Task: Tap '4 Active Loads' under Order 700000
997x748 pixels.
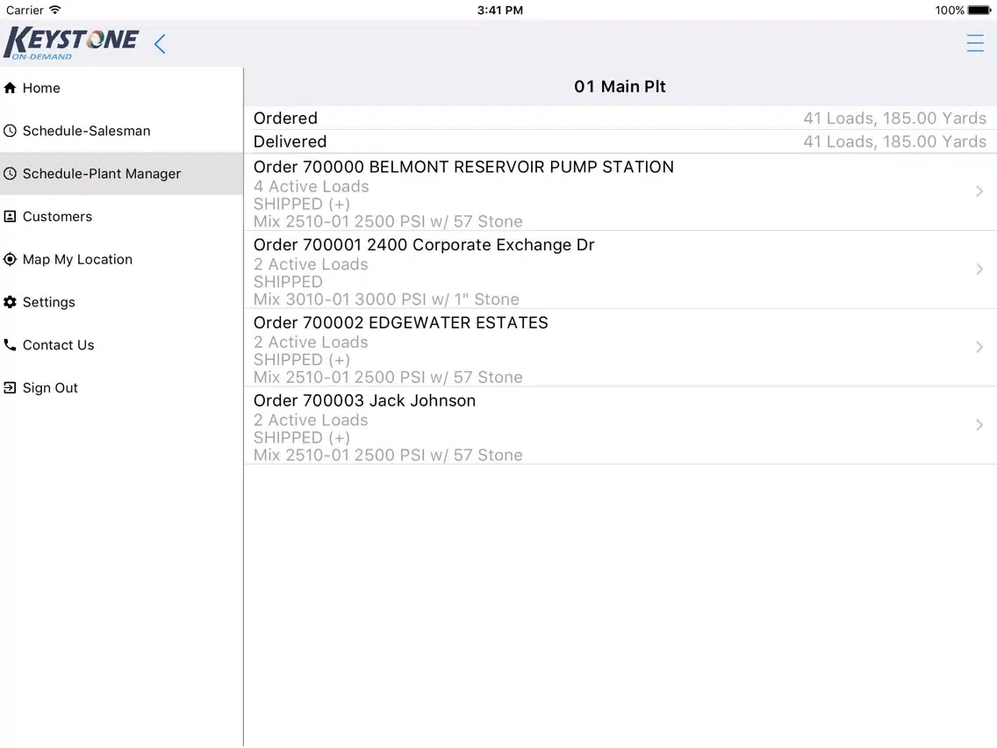Action: point(311,186)
